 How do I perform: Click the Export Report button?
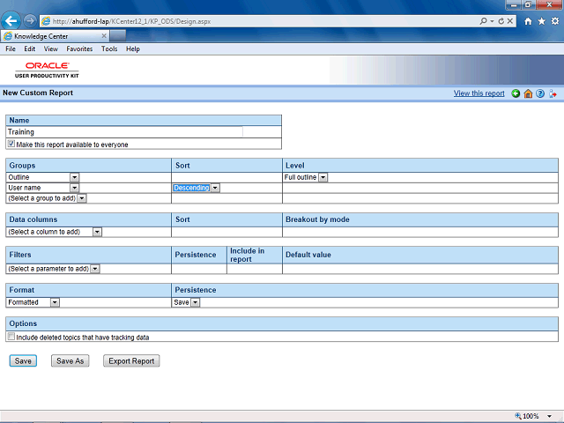pyautogui.click(x=131, y=360)
